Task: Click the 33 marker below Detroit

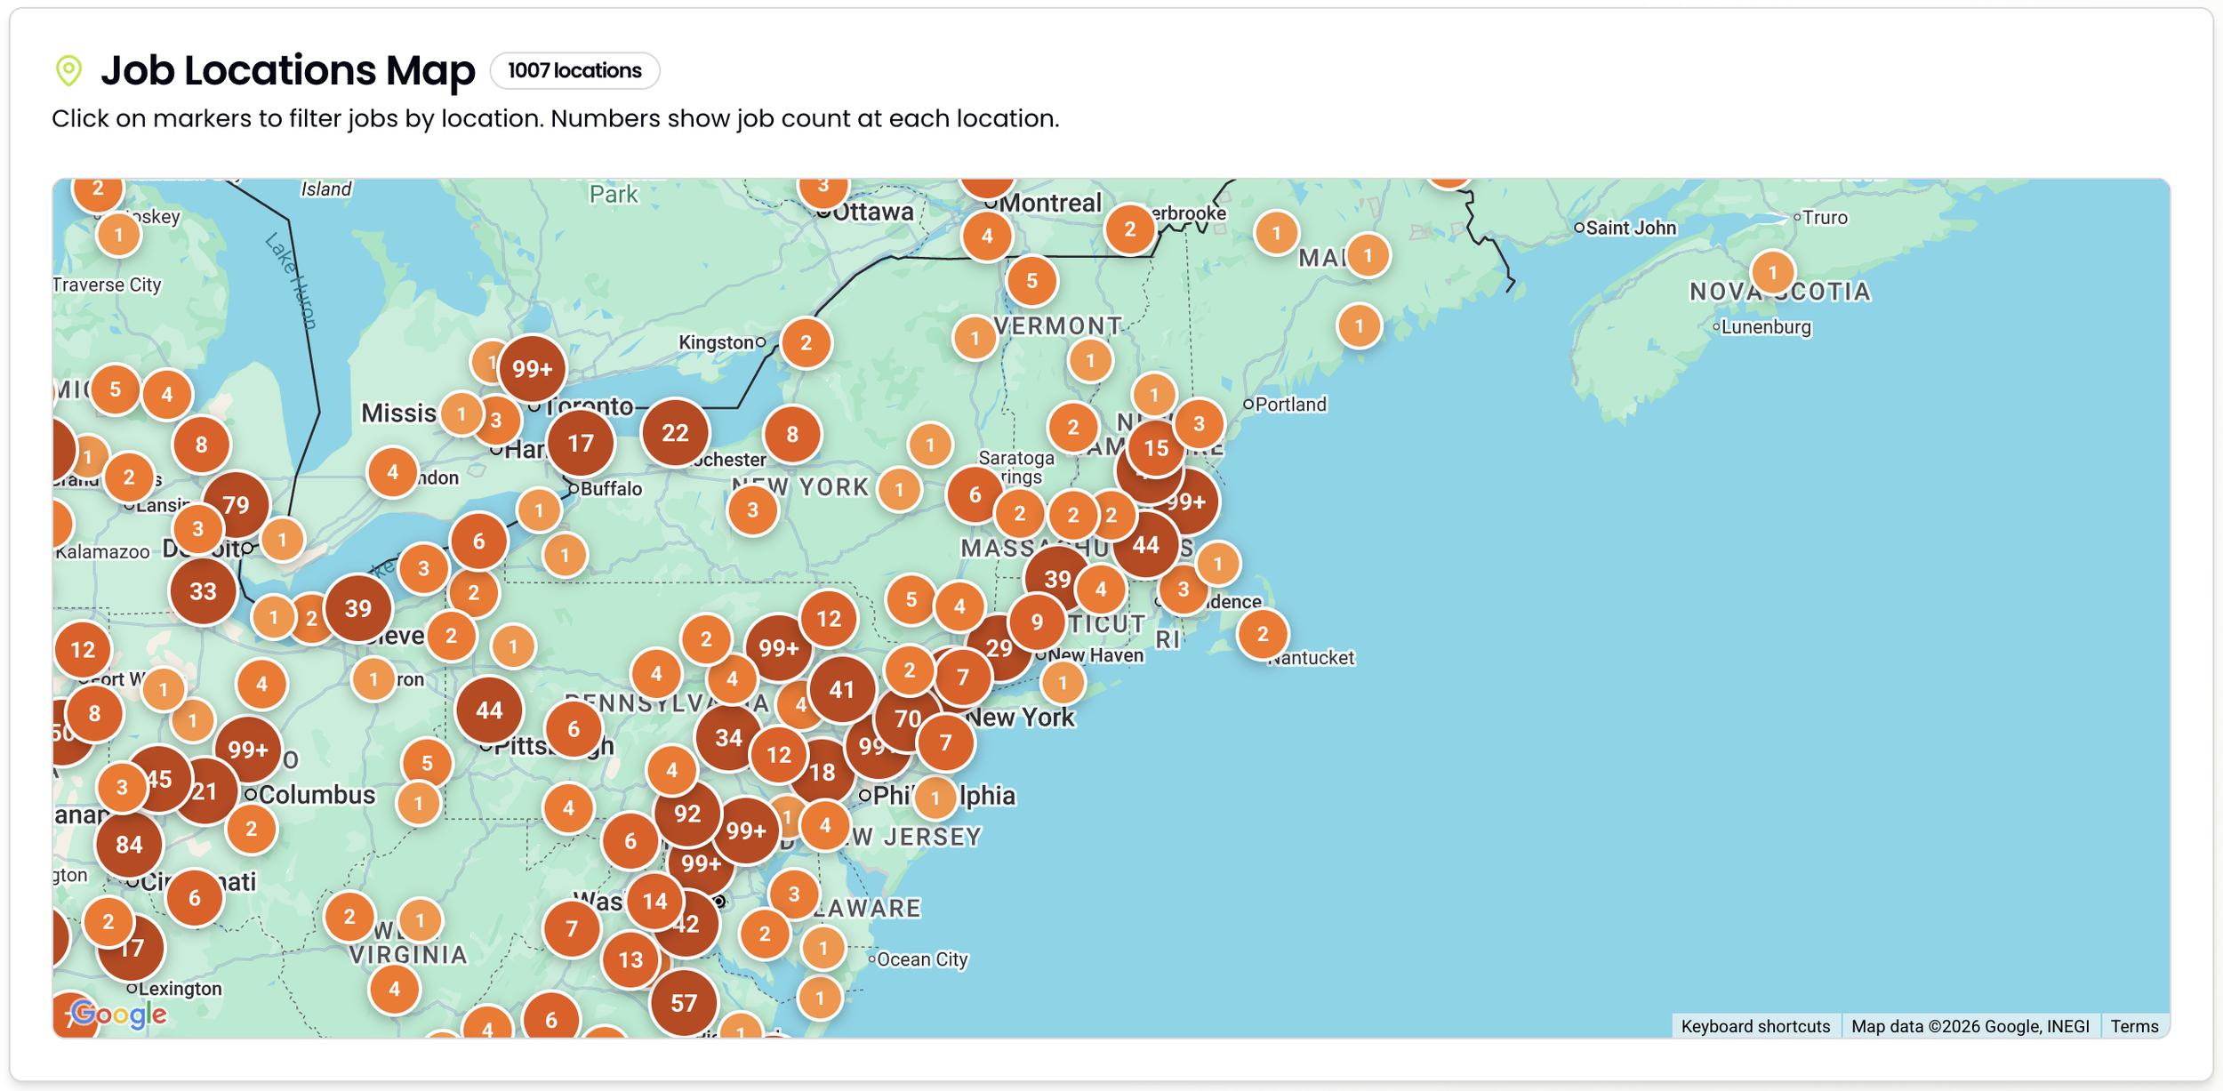Action: tap(203, 590)
